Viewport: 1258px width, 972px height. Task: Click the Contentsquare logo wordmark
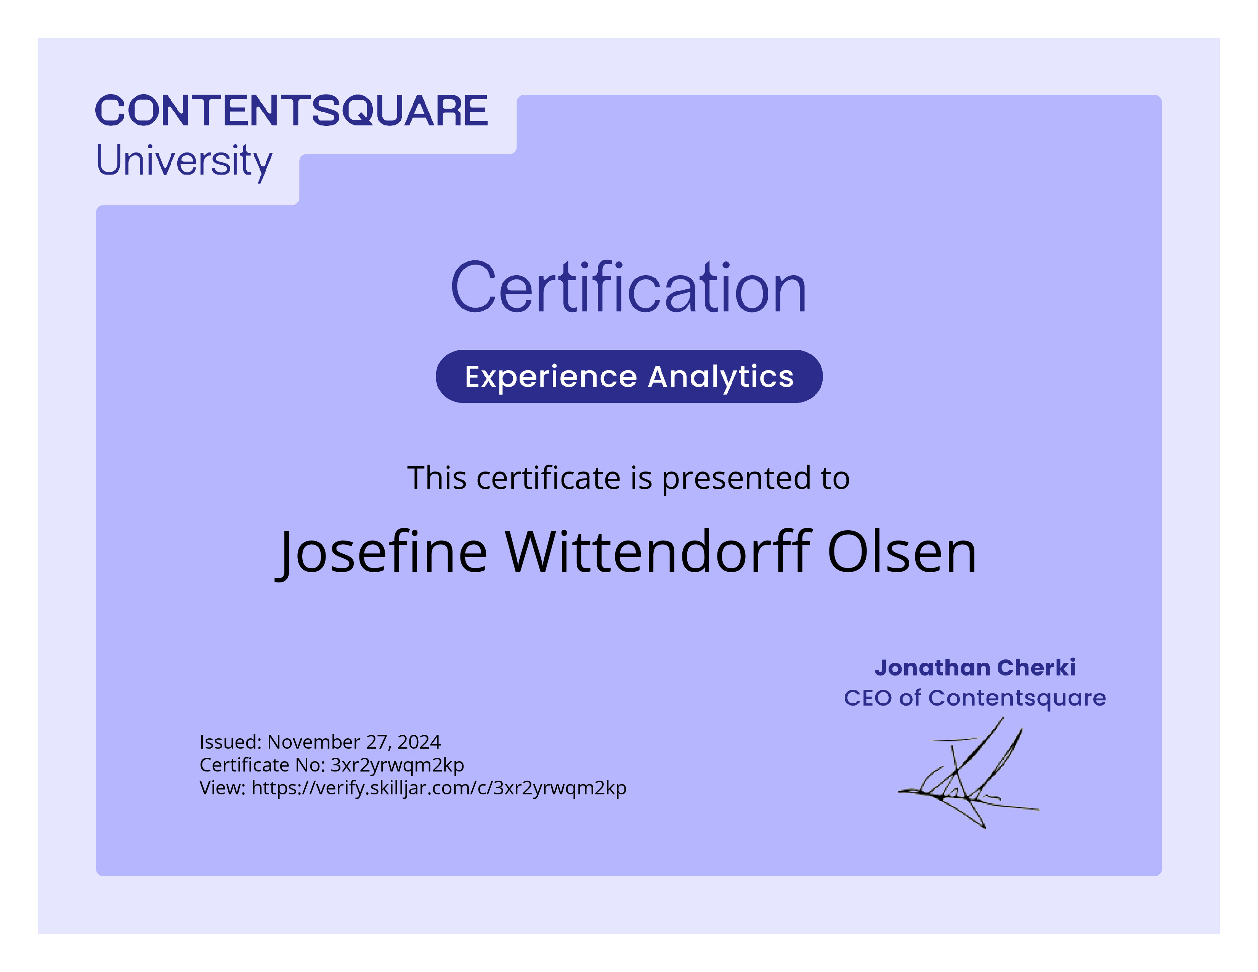pos(292,110)
